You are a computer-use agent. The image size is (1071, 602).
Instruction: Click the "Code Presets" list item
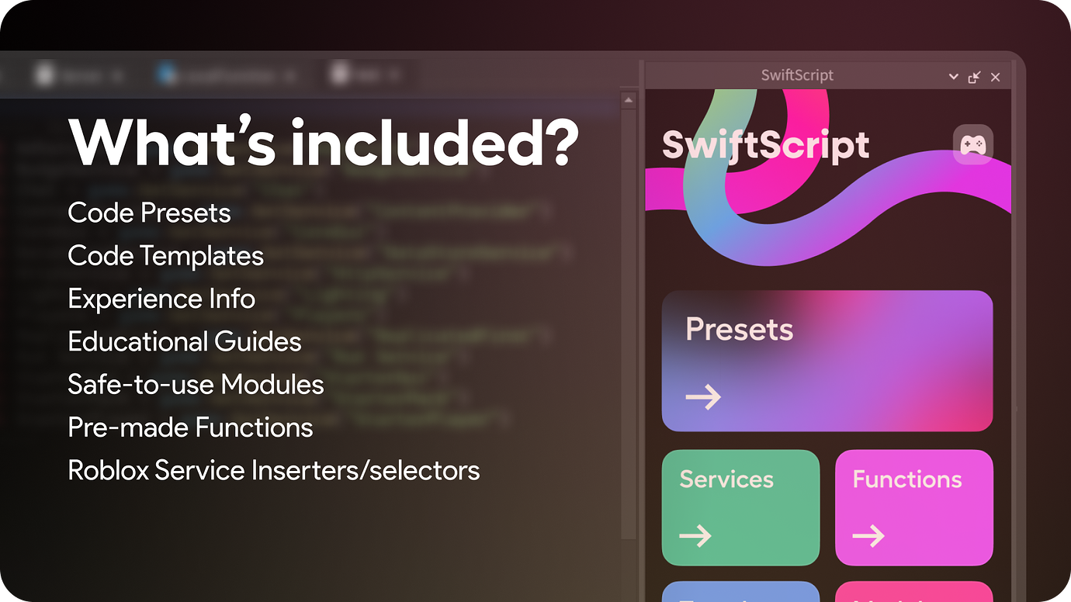150,213
